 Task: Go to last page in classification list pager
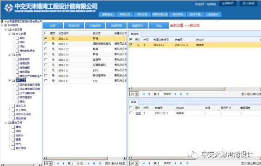click(94, 164)
